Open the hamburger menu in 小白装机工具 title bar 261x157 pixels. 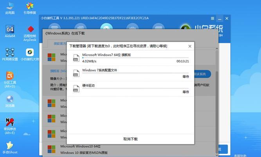point(212,18)
